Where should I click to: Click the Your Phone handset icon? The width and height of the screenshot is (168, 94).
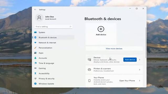(89, 81)
